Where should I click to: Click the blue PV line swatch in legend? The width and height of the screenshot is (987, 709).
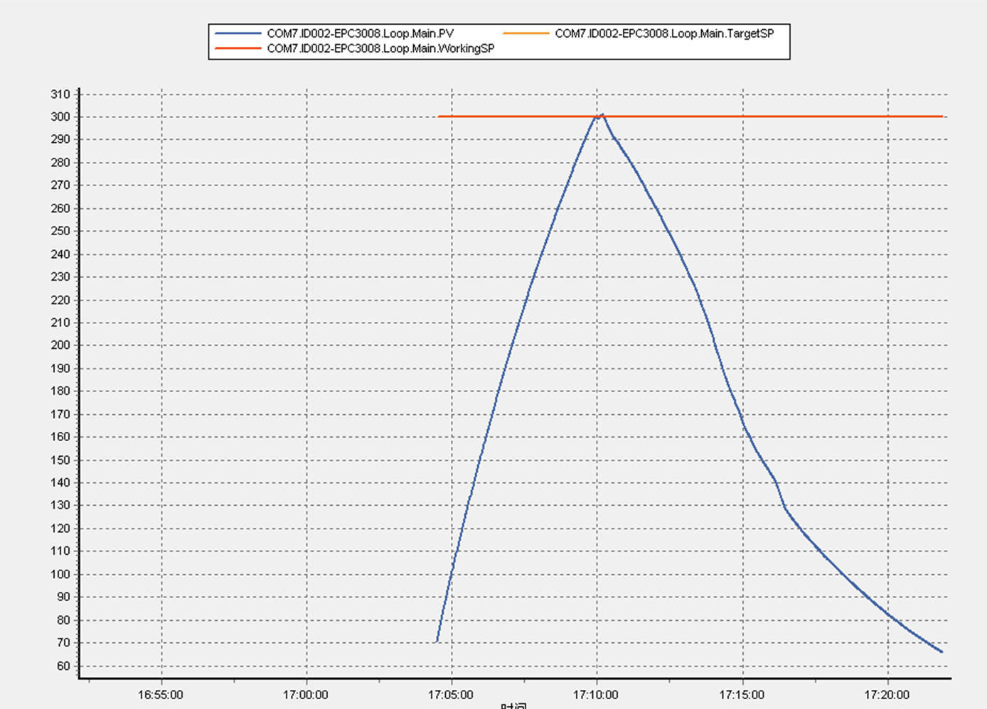coord(238,33)
